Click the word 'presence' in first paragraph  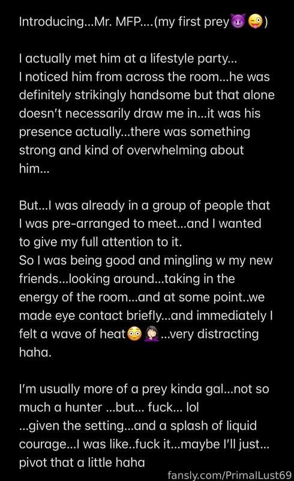[46, 132]
